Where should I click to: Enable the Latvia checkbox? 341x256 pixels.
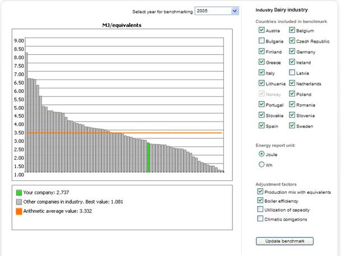tap(292, 72)
